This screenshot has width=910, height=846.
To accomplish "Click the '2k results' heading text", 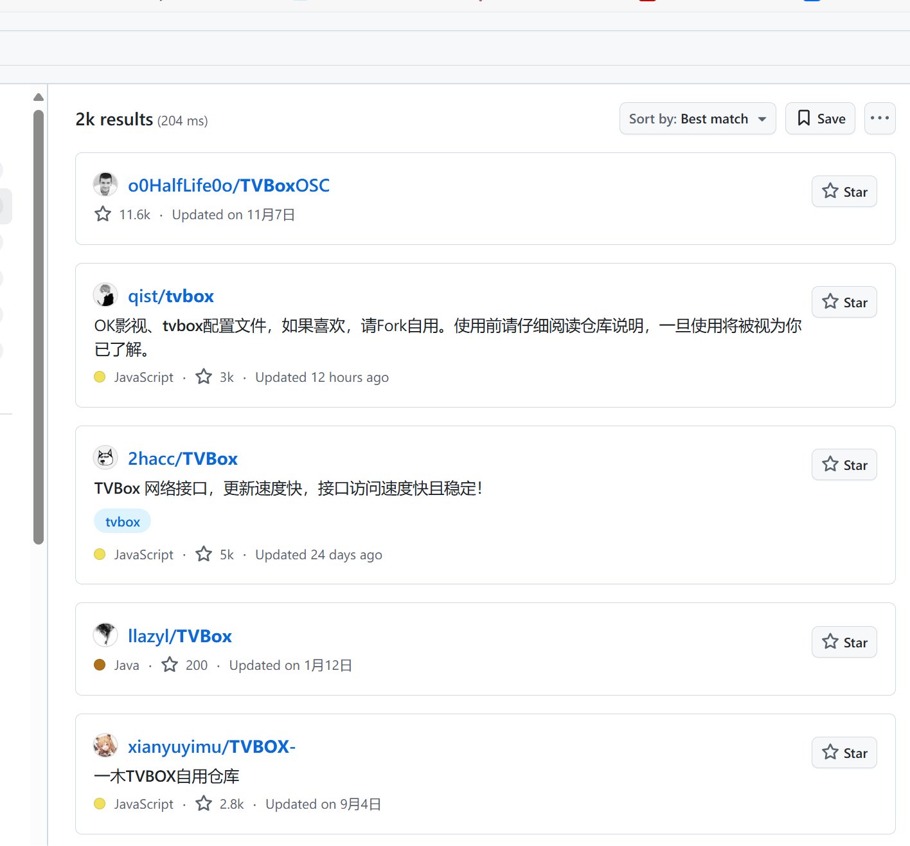I will pos(114,120).
